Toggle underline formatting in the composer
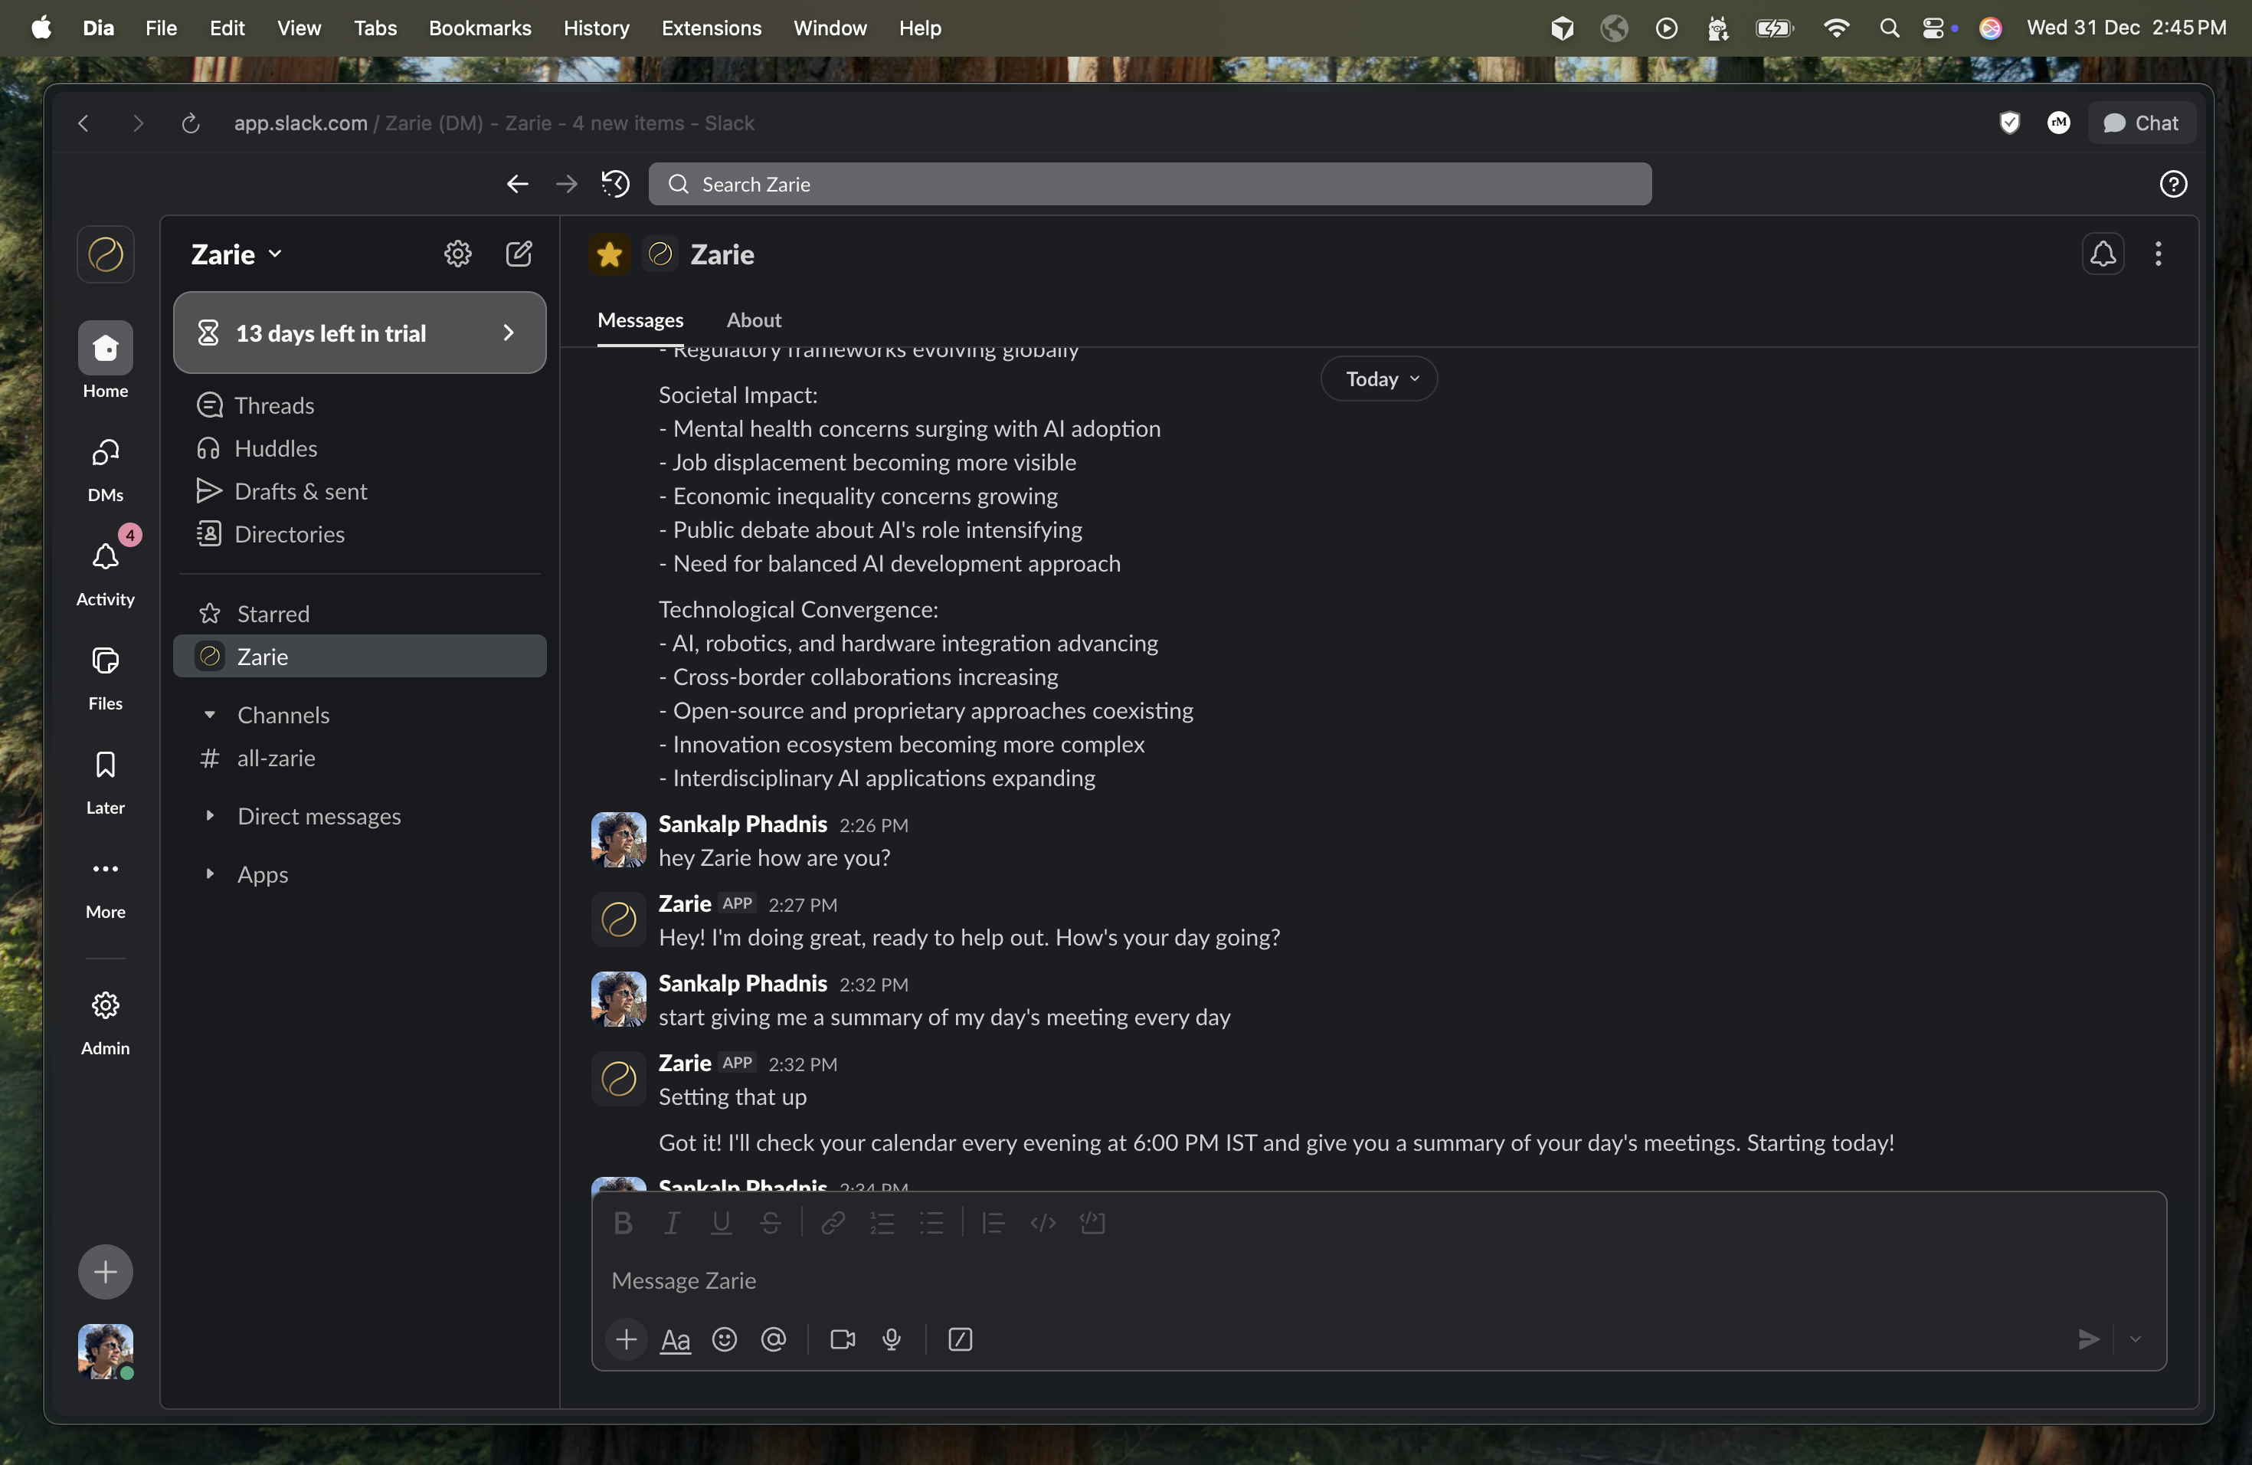The image size is (2252, 1465). click(x=720, y=1222)
